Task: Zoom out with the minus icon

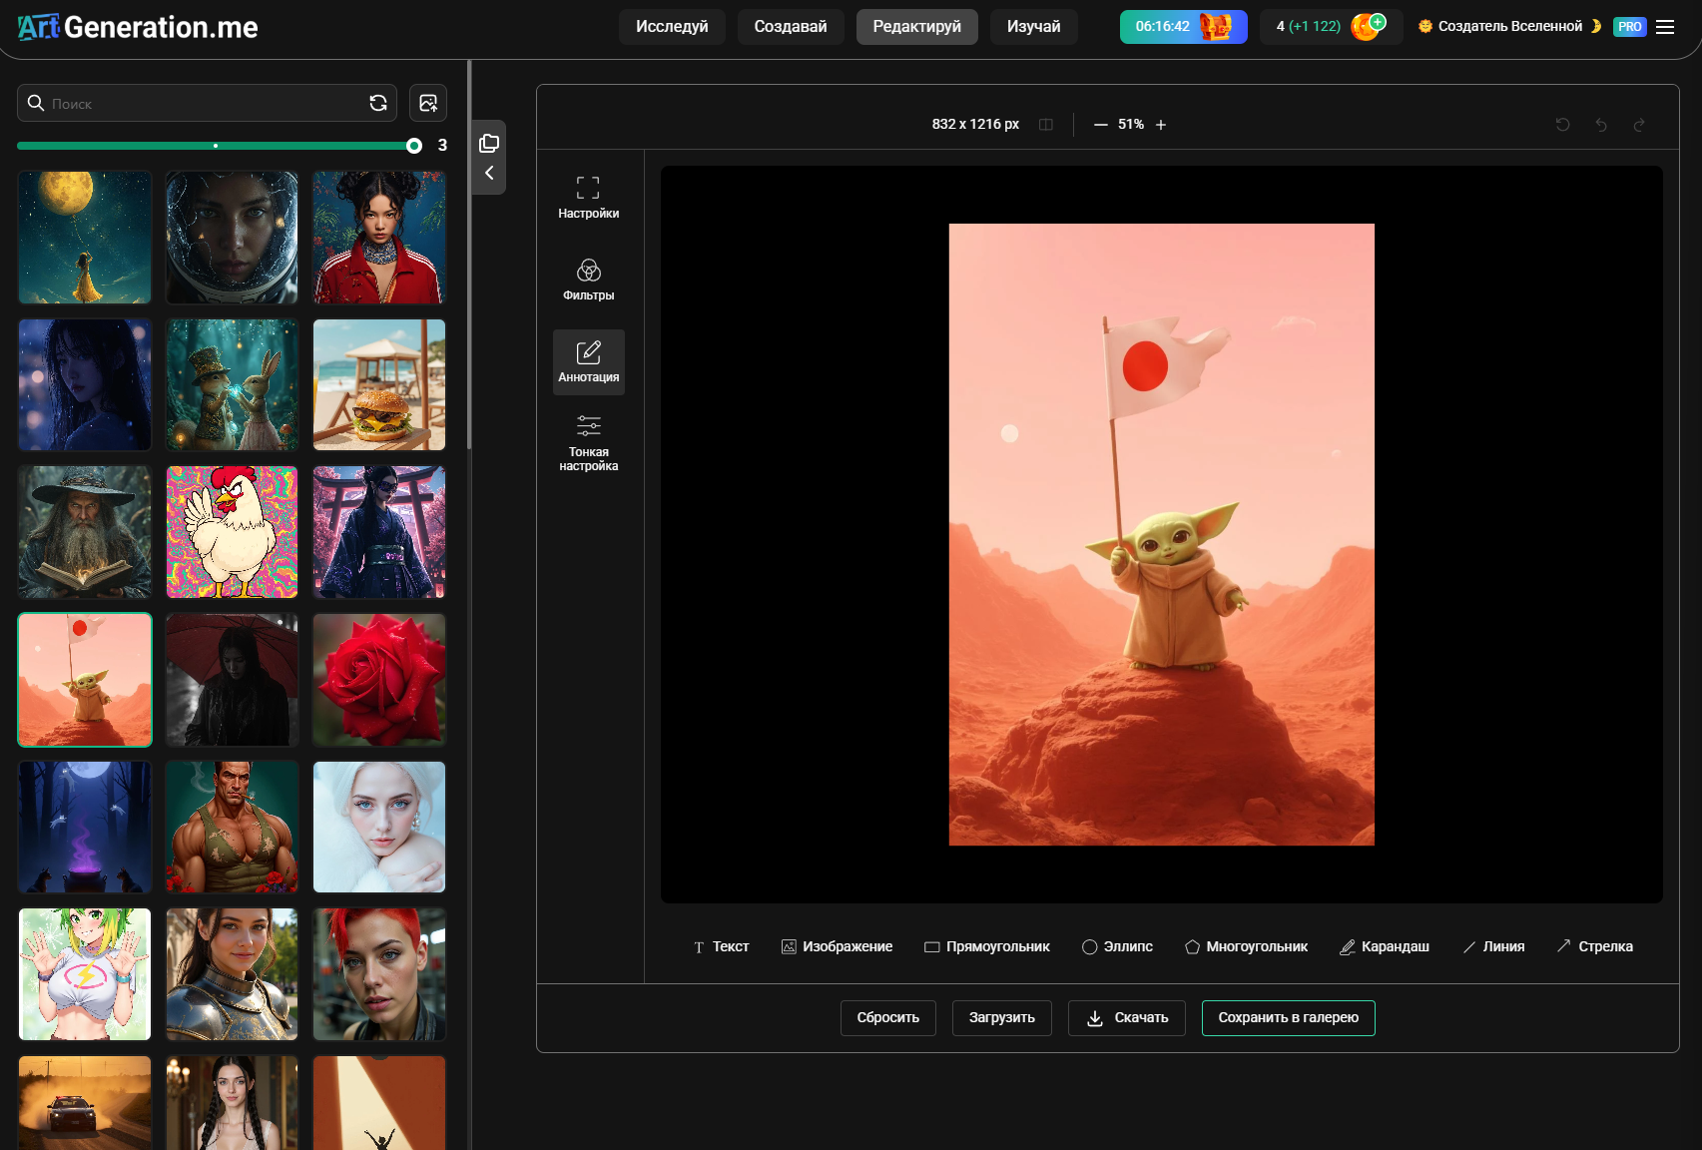Action: (1101, 125)
